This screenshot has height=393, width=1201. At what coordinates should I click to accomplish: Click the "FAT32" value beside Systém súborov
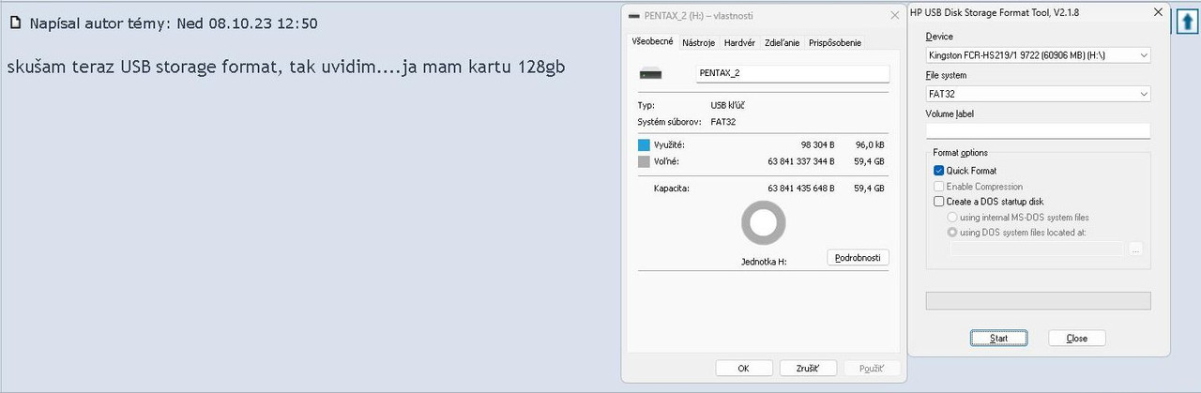[x=724, y=122]
